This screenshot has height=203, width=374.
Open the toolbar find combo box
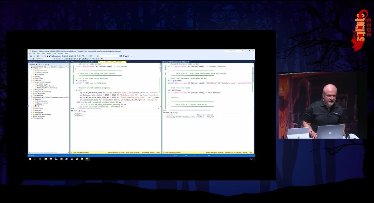coord(118,56)
